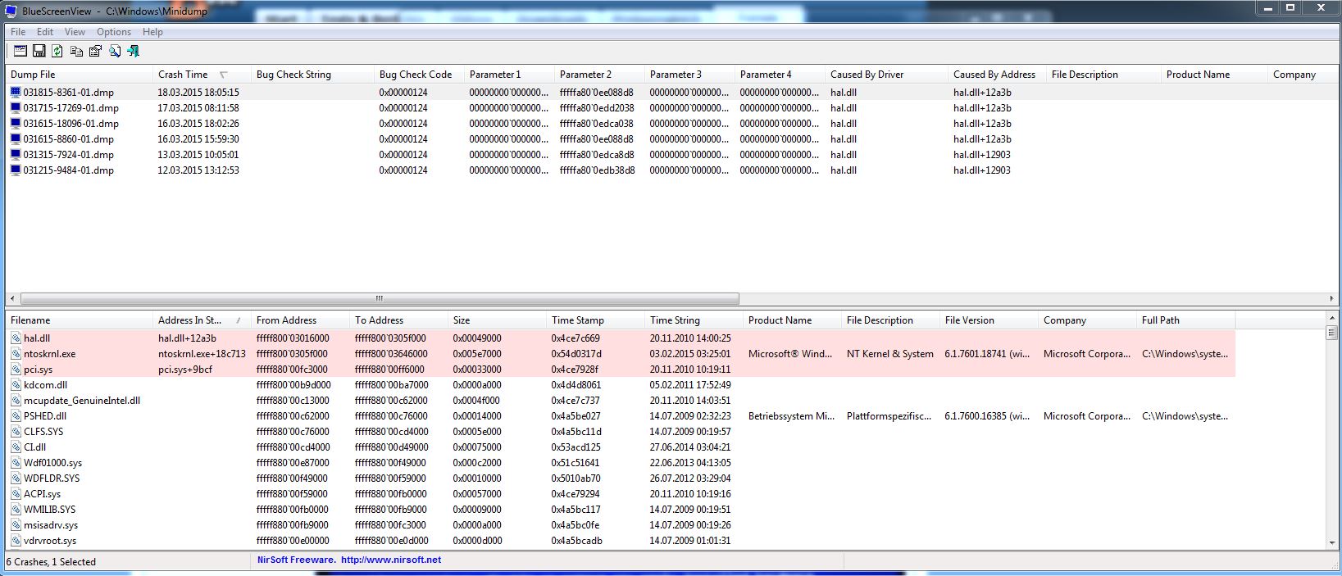Click the mcupdate_GenuineIntel.dll driver icon
The image size is (1342, 576).
[x=16, y=401]
